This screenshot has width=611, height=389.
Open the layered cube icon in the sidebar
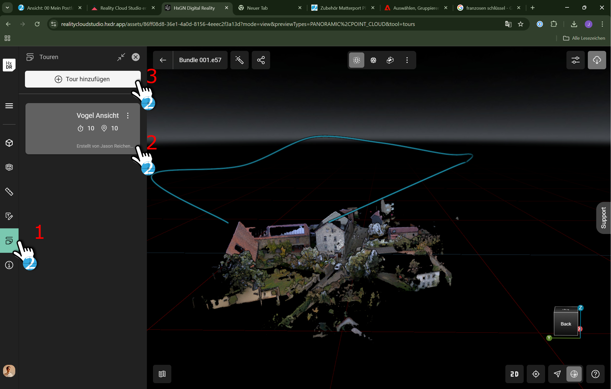[9, 167]
